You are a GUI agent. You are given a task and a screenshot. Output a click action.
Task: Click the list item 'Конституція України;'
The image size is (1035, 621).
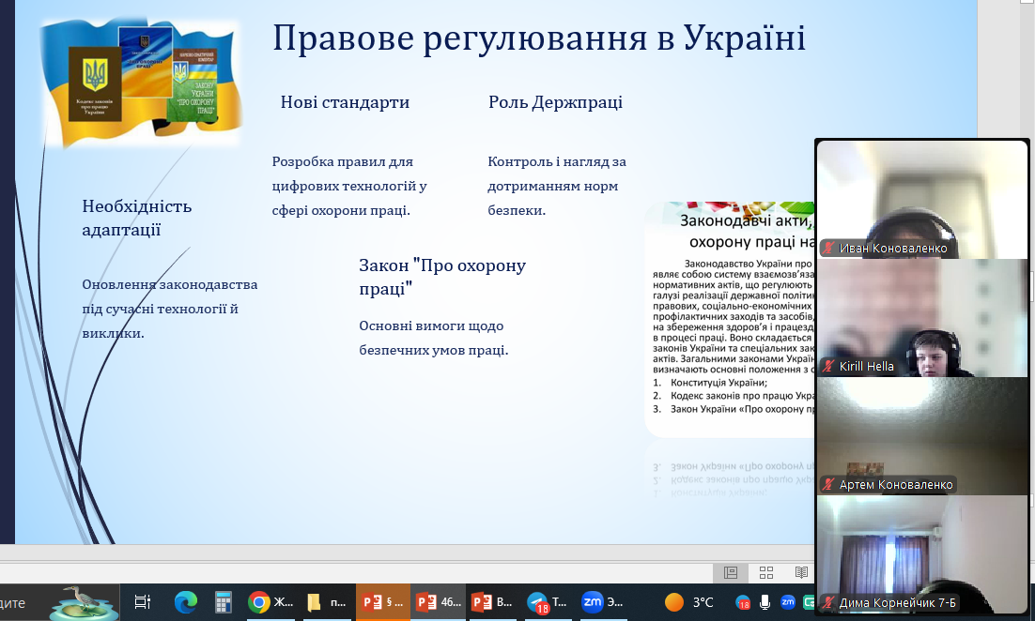[x=718, y=383]
